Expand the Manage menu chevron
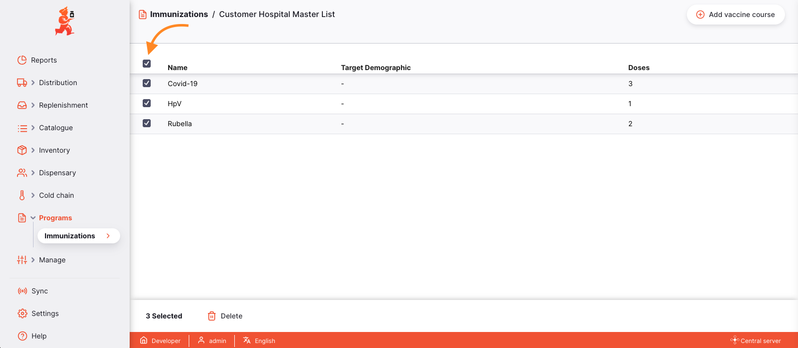 point(33,260)
